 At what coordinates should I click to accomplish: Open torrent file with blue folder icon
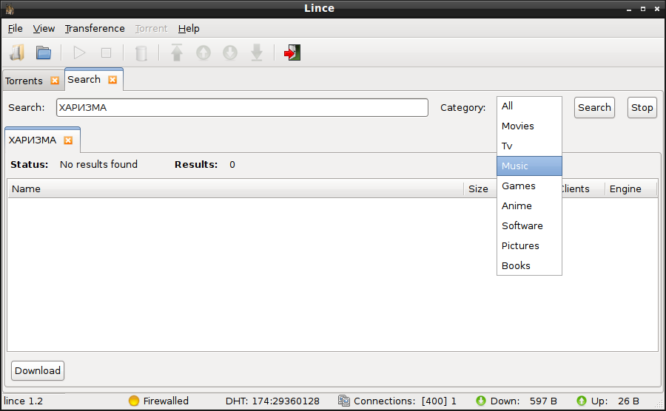(x=44, y=53)
